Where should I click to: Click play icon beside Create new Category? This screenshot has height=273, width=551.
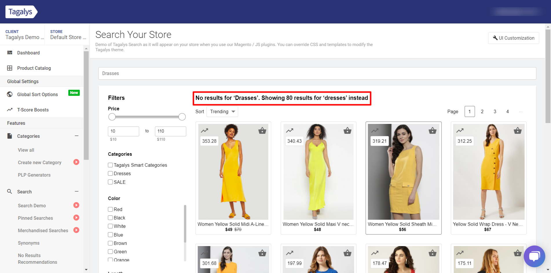click(x=76, y=162)
